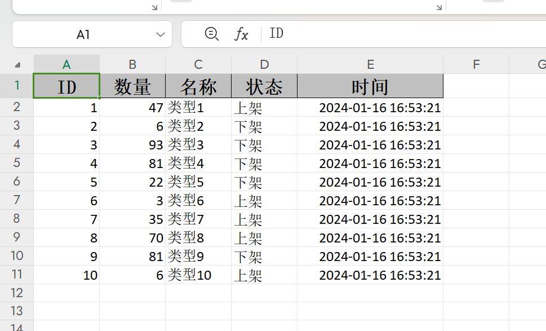Select the 下架 cell in row 6
The width and height of the screenshot is (546, 331).
tap(264, 182)
